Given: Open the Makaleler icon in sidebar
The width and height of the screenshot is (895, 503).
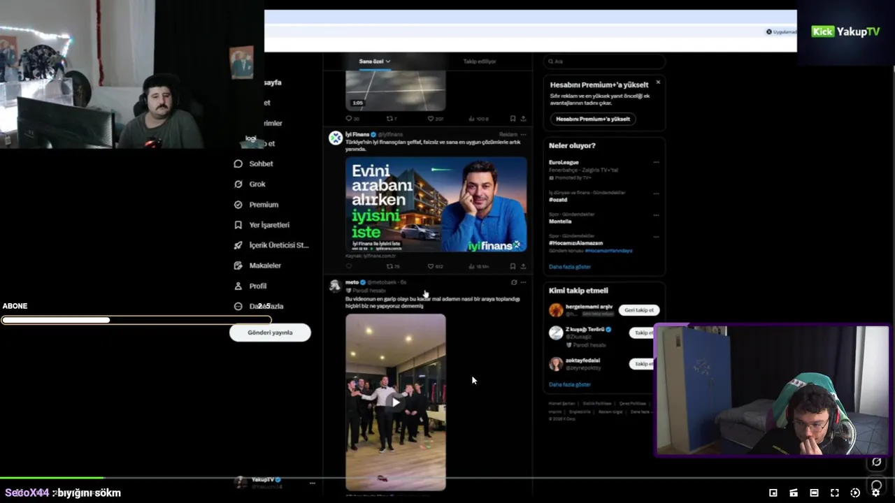Looking at the screenshot, I should pos(238,265).
